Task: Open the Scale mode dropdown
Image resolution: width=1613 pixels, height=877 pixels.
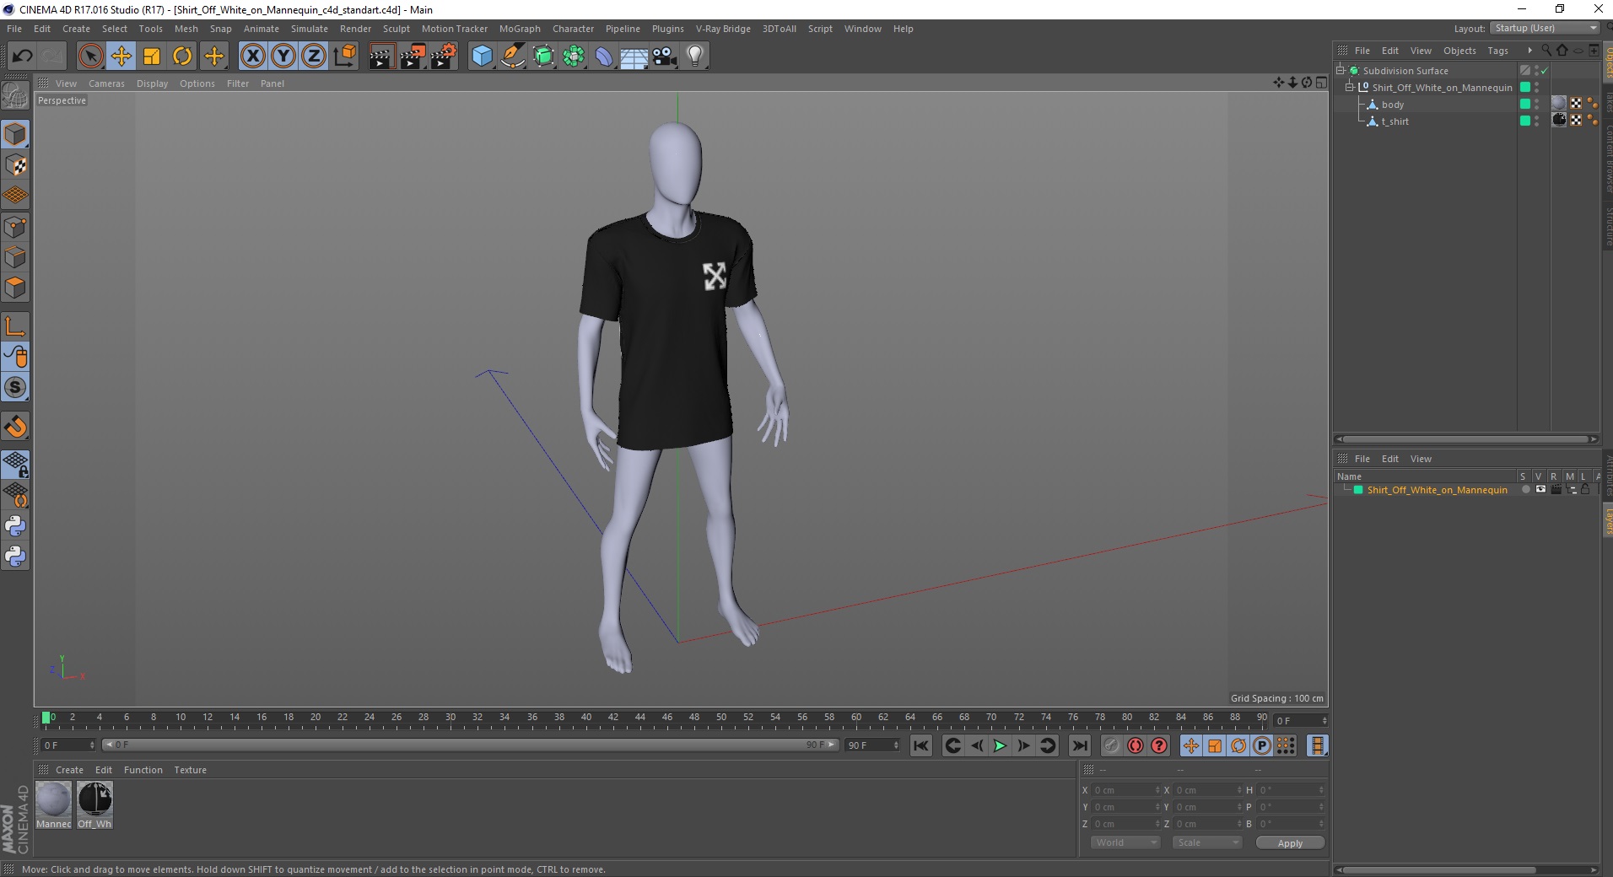Action: pos(1207,842)
